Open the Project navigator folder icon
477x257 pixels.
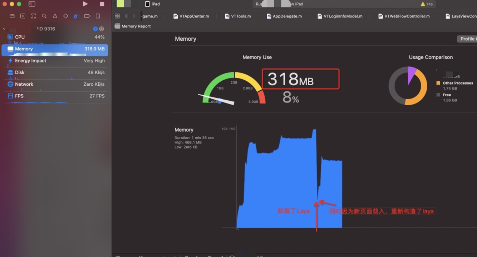pos(12,16)
